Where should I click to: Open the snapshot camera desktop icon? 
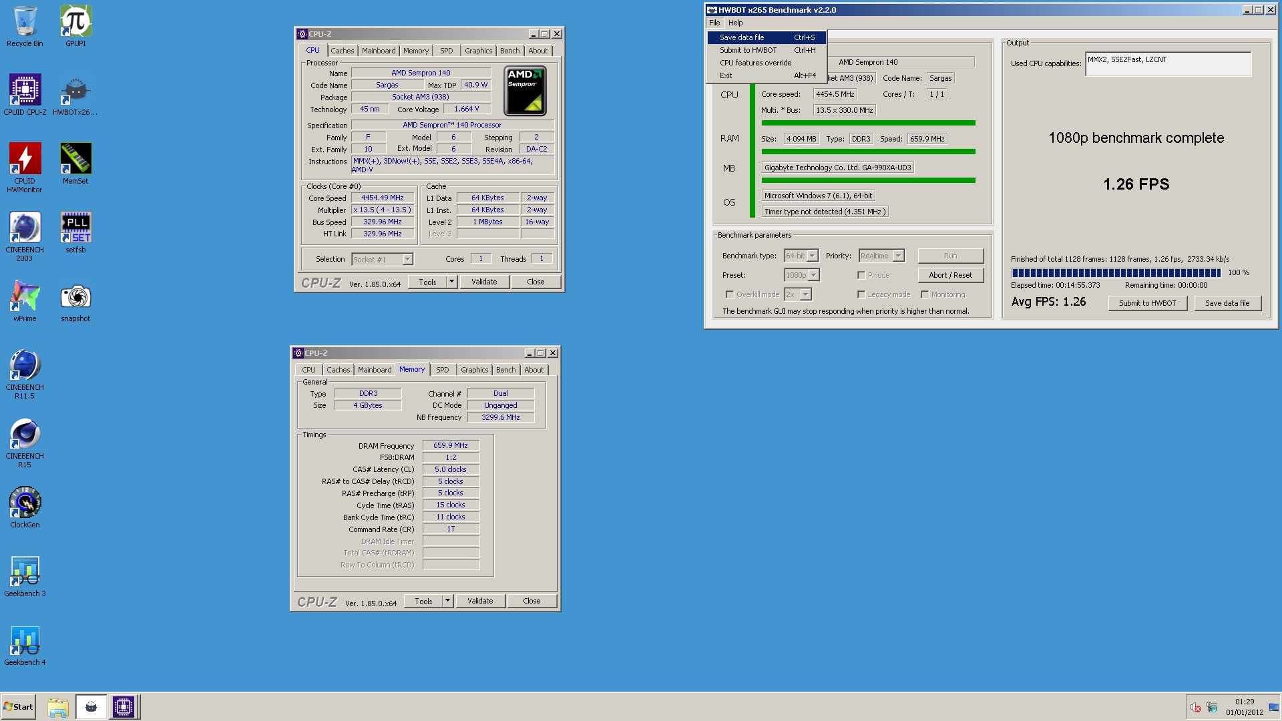coord(75,301)
